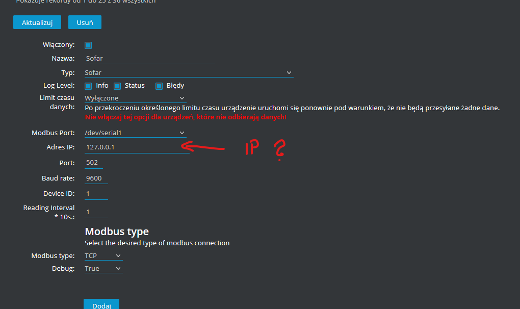Toggle the Błędy log level checkbox
This screenshot has width=520, height=309.
[x=159, y=86]
